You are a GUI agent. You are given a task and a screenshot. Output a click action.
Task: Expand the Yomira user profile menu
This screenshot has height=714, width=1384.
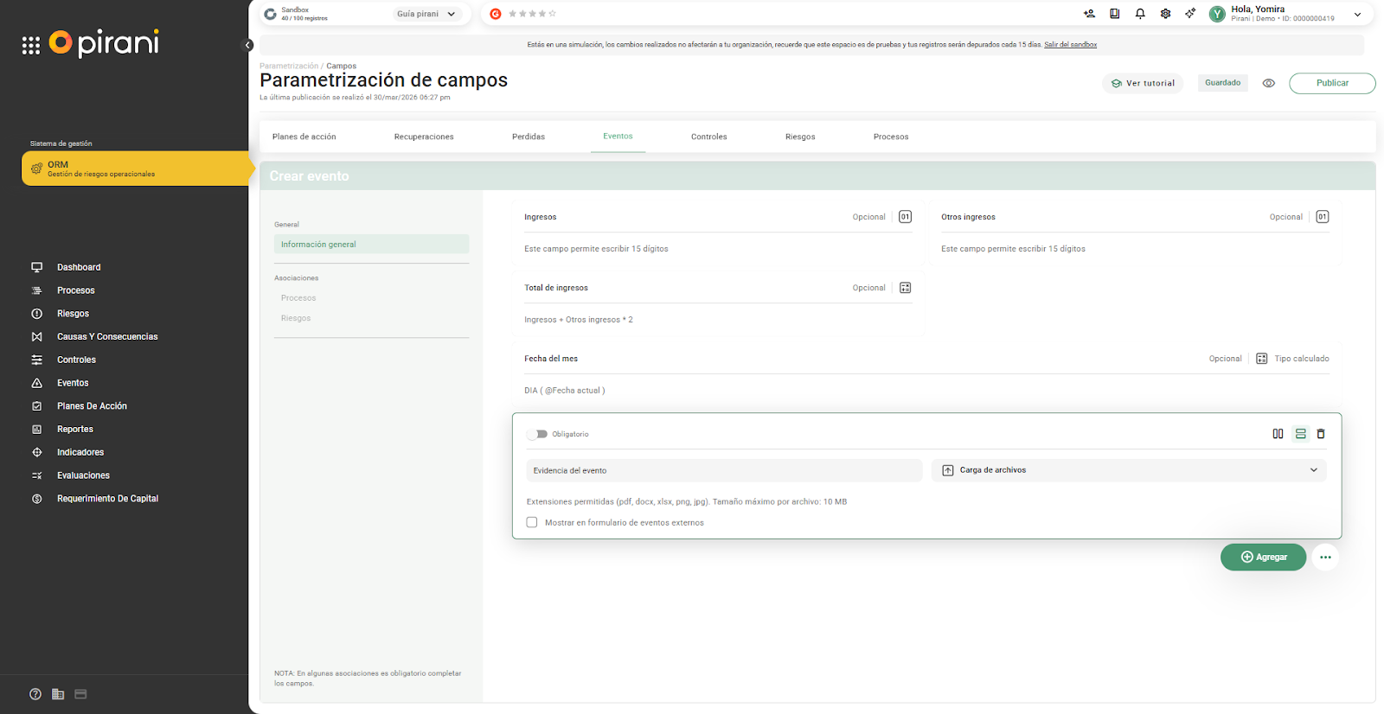tap(1357, 14)
